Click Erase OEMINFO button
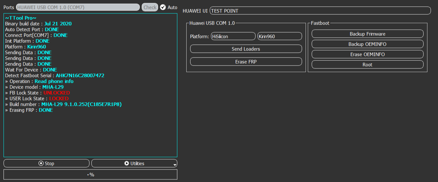438x182 pixels. [x=367, y=54]
